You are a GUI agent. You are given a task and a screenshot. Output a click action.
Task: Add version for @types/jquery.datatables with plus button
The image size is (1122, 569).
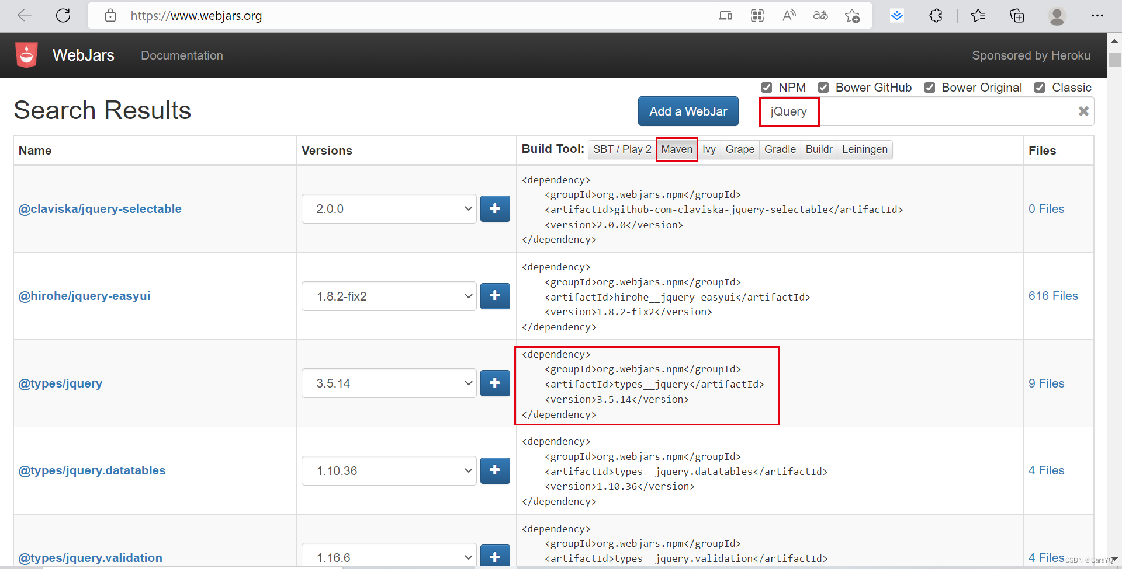coord(495,470)
